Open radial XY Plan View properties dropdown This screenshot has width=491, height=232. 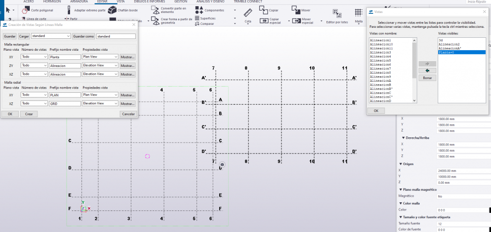(x=100, y=95)
